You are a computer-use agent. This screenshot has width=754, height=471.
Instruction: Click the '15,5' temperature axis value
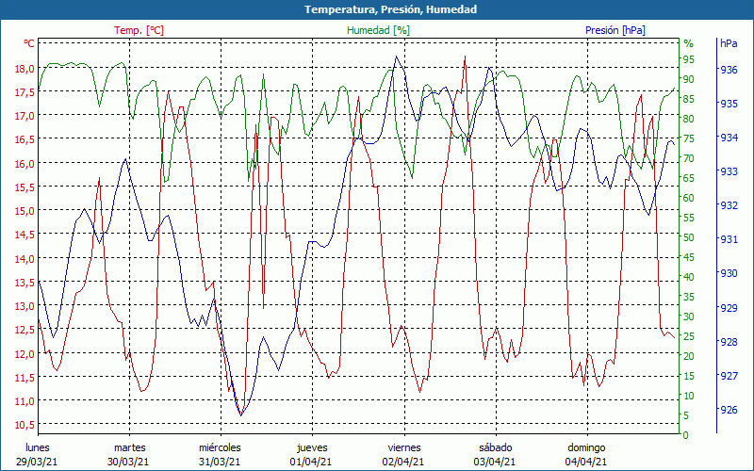point(25,187)
